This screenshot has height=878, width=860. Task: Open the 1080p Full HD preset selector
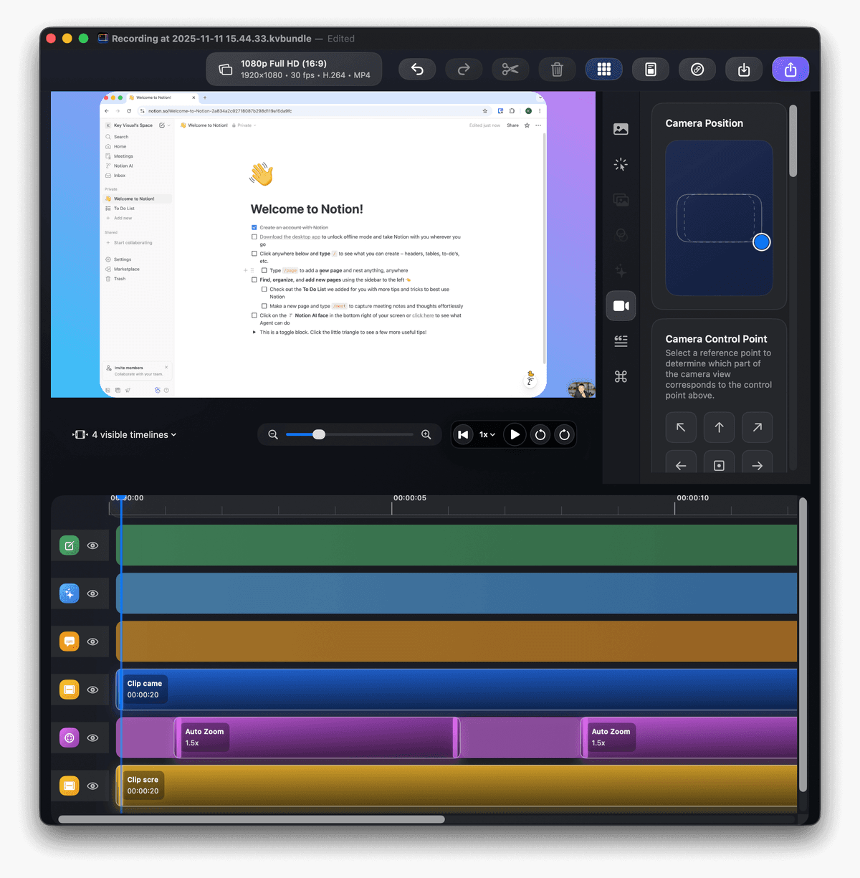(x=294, y=69)
